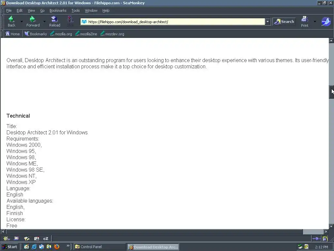
Task: Click the vertical scrollbar up arrow
Action: click(331, 40)
